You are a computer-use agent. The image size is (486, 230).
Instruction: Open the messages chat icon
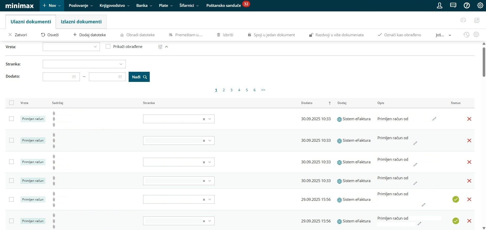453,6
